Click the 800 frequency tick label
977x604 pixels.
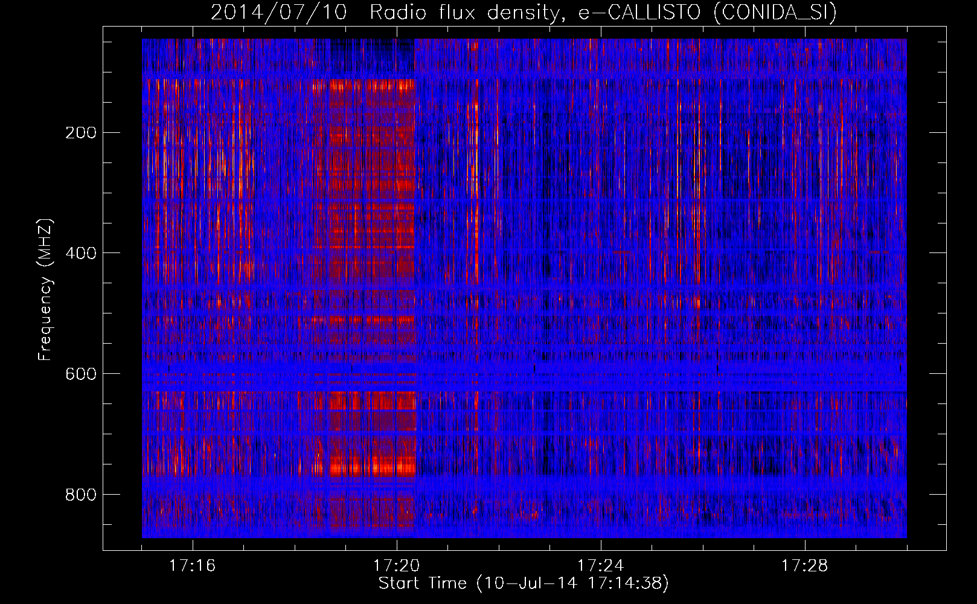coord(81,495)
